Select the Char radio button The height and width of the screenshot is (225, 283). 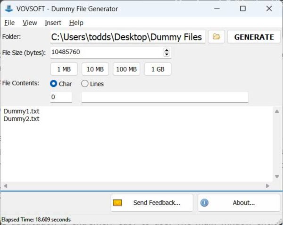click(54, 84)
